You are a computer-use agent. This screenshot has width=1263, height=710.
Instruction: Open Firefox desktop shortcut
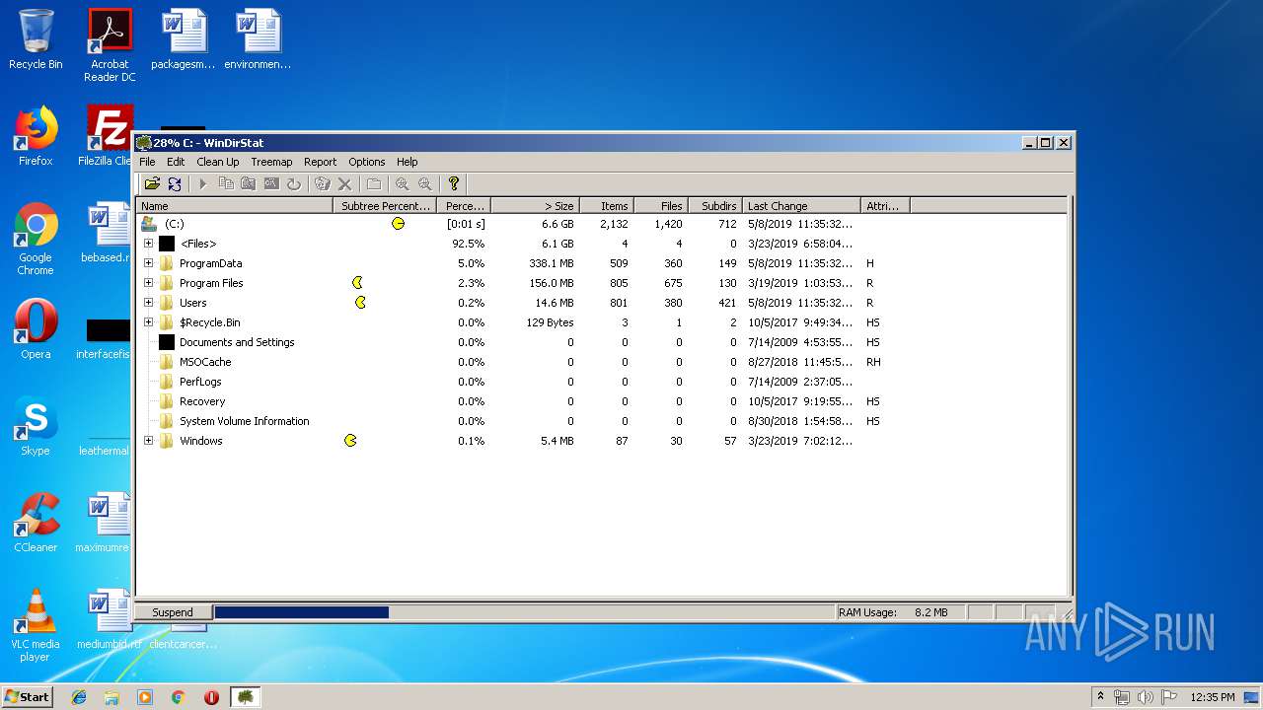click(x=36, y=136)
